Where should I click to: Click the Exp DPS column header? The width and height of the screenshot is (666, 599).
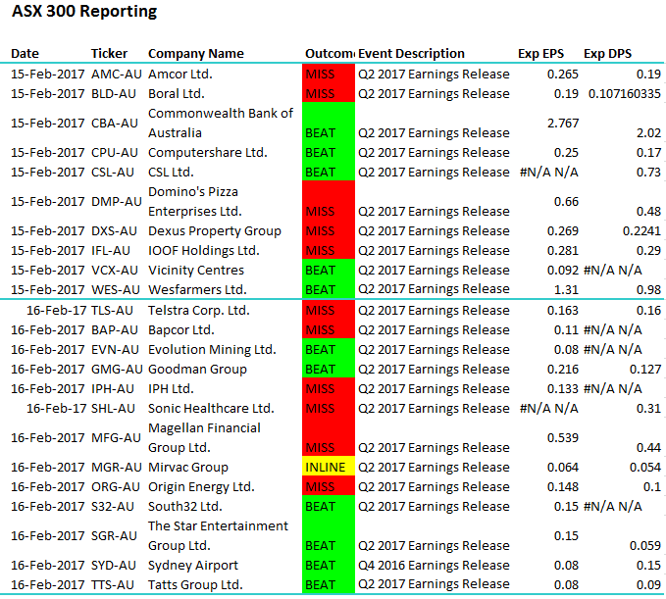tap(607, 54)
